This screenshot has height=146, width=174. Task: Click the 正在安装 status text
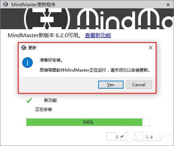pos(43,109)
